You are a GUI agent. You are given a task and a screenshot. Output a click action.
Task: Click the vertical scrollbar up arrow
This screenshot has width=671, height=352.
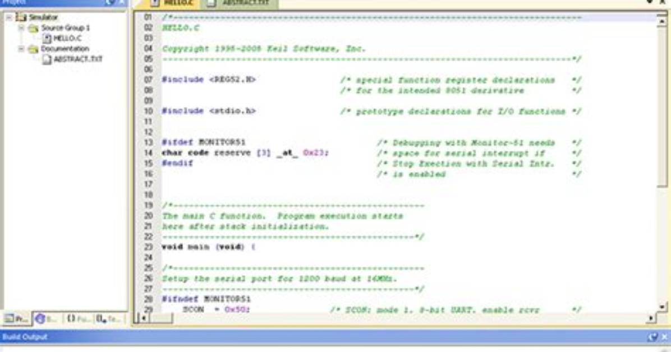point(662,21)
